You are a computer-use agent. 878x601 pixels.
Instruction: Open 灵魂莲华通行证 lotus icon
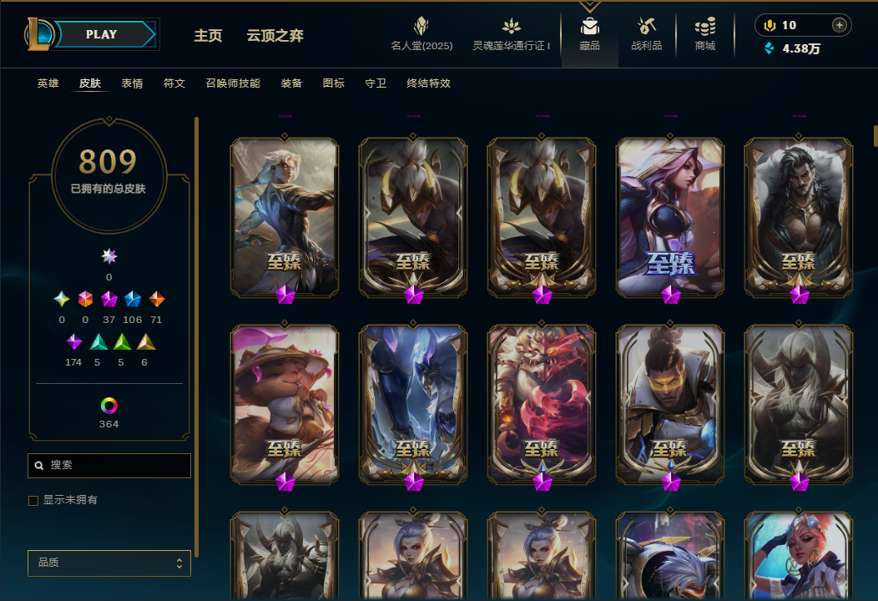pyautogui.click(x=511, y=26)
